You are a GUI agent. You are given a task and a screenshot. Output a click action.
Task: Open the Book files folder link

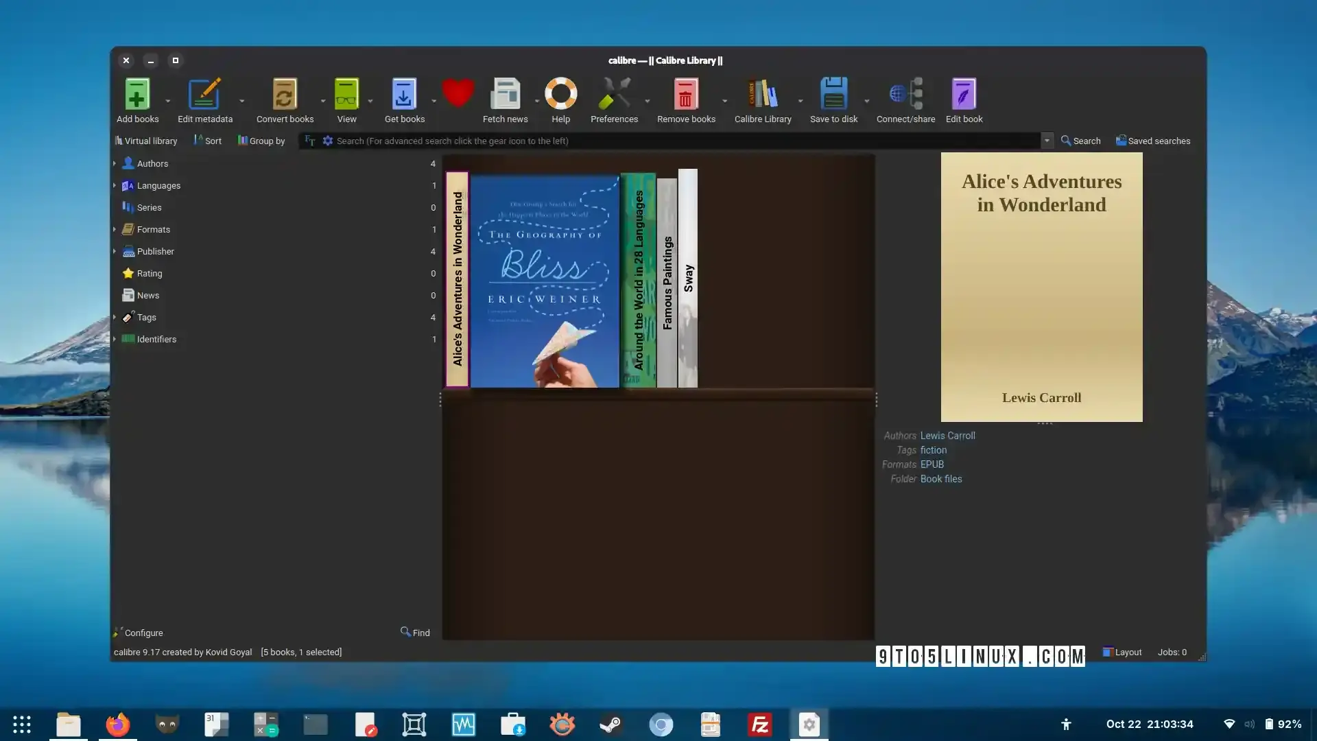click(x=940, y=479)
